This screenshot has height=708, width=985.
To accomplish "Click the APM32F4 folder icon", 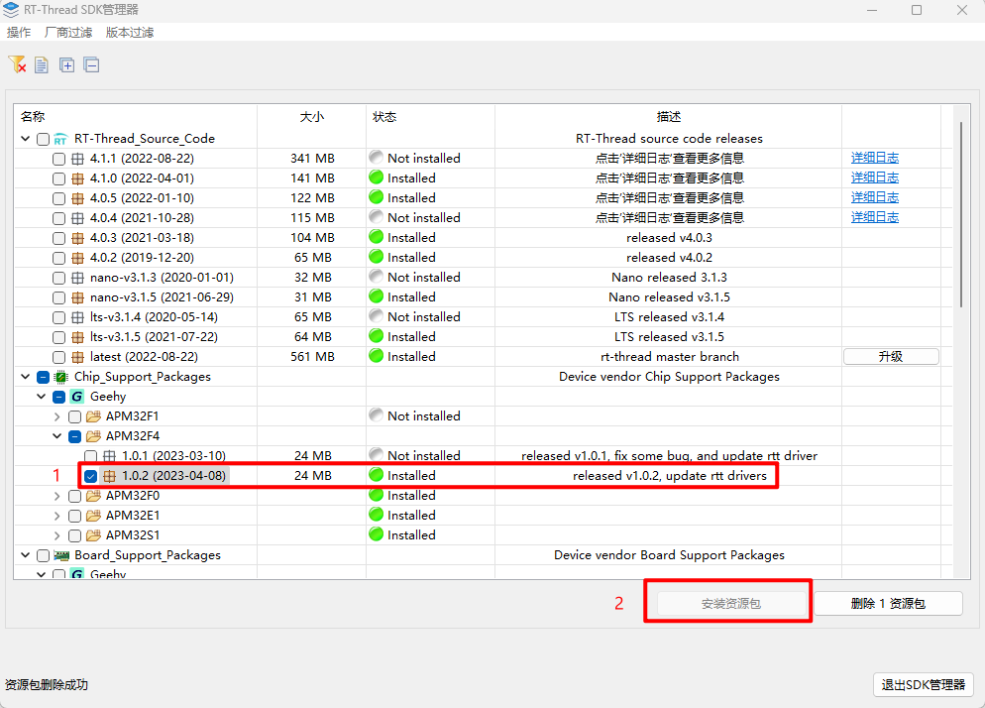I will coord(93,436).
